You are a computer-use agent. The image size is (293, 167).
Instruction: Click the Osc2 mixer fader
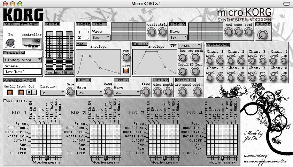coord(59,64)
